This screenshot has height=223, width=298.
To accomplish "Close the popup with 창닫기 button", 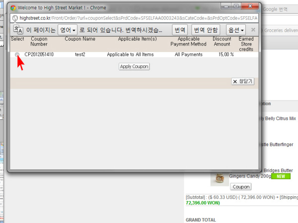I will click(x=243, y=82).
